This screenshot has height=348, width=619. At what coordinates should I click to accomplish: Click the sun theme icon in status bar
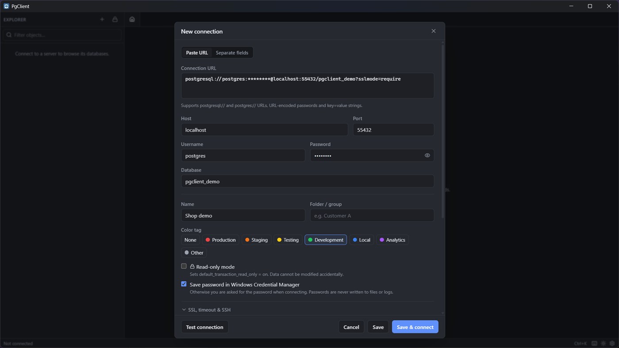point(604,344)
